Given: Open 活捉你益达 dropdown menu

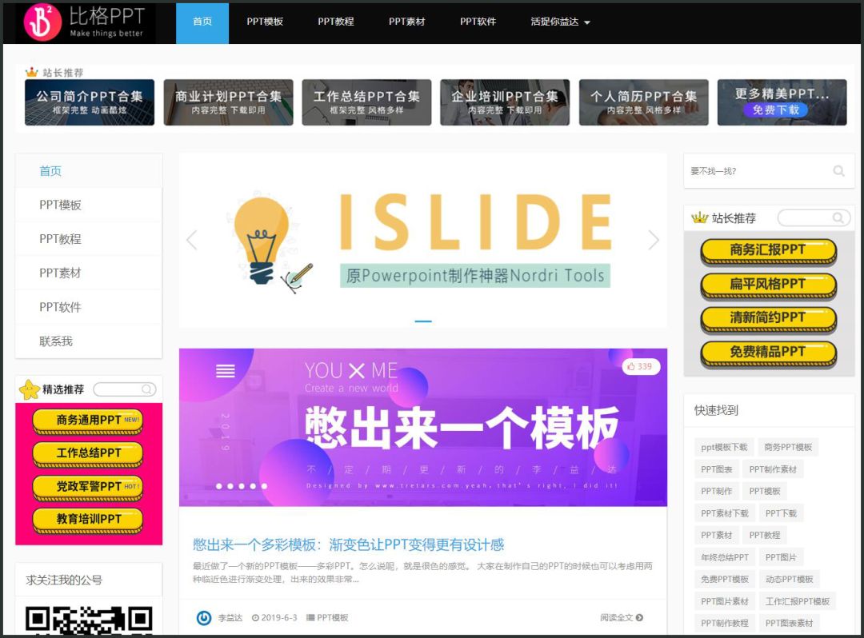Looking at the screenshot, I should coord(560,22).
